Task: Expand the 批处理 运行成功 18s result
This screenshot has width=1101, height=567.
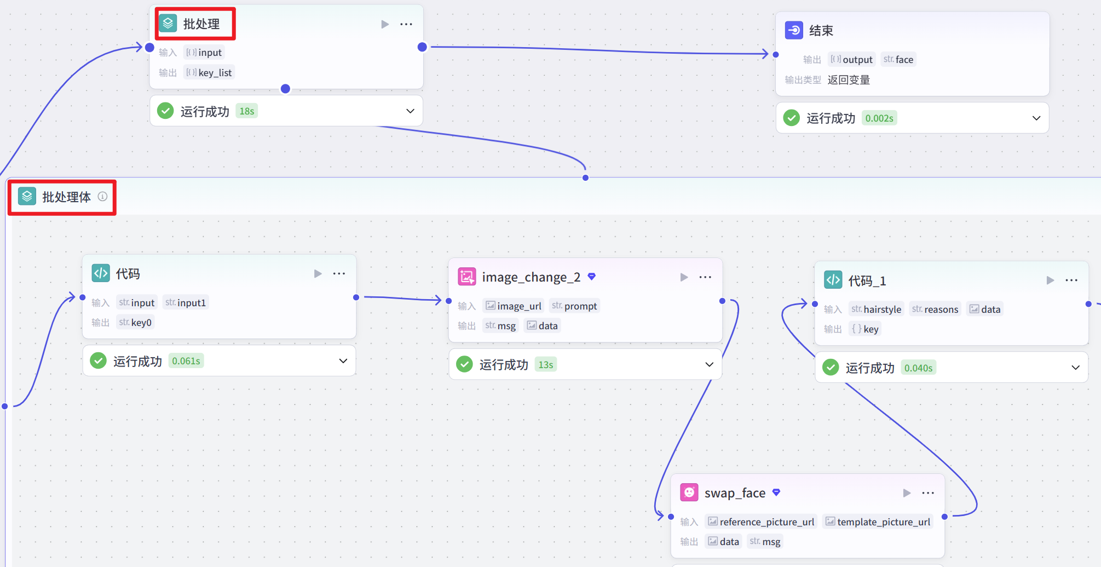Action: point(410,111)
